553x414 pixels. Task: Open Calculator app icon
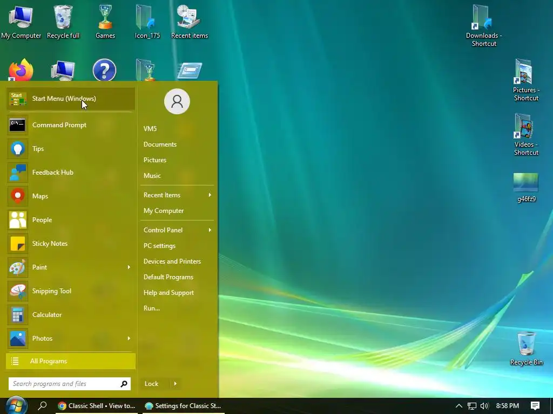tap(18, 315)
